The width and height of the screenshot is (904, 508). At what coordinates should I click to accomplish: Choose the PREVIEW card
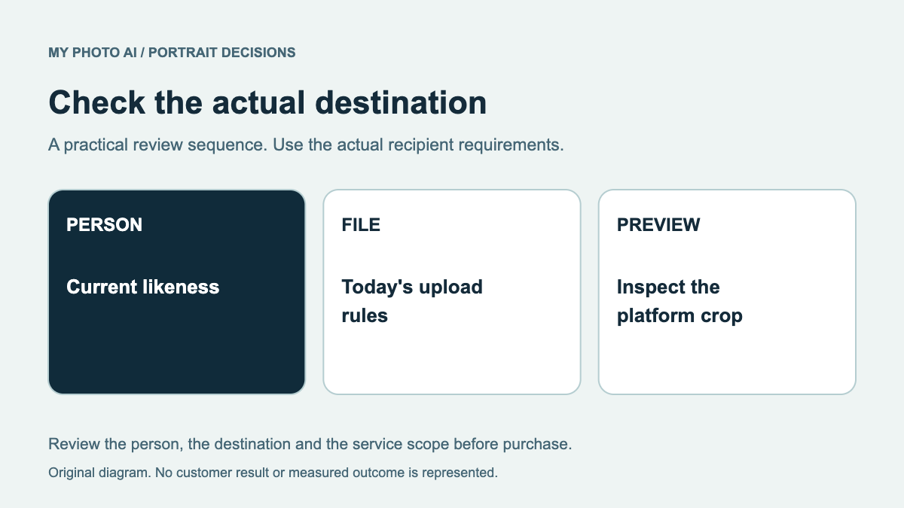tap(727, 292)
